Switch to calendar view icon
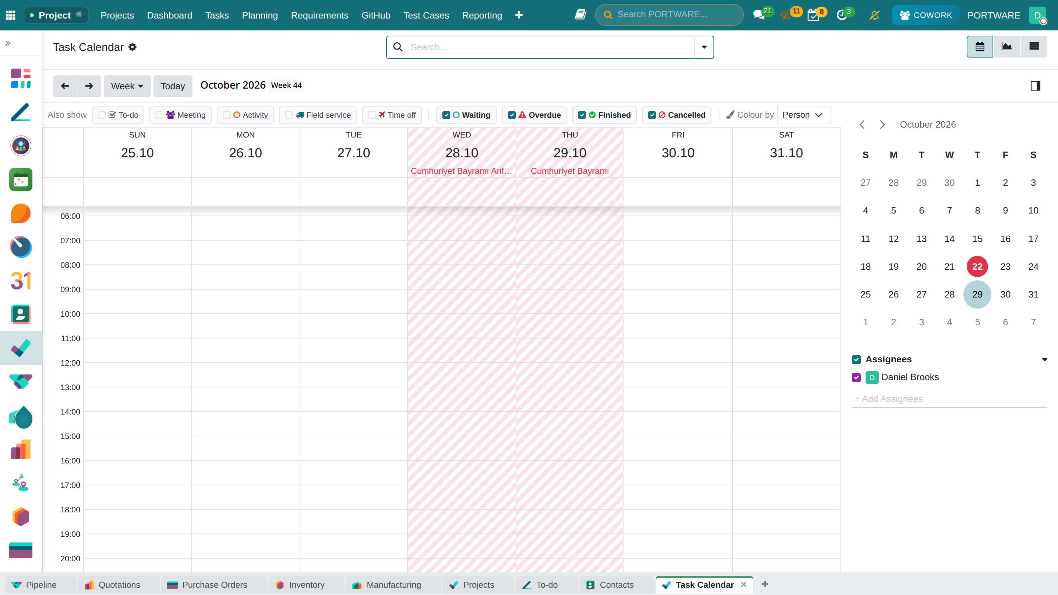 980,46
